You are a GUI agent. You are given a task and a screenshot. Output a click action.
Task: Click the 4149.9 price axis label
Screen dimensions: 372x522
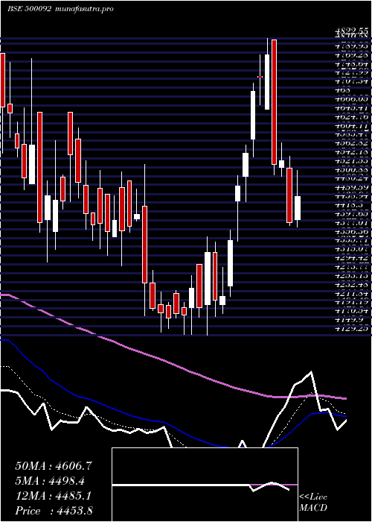pos(347,320)
